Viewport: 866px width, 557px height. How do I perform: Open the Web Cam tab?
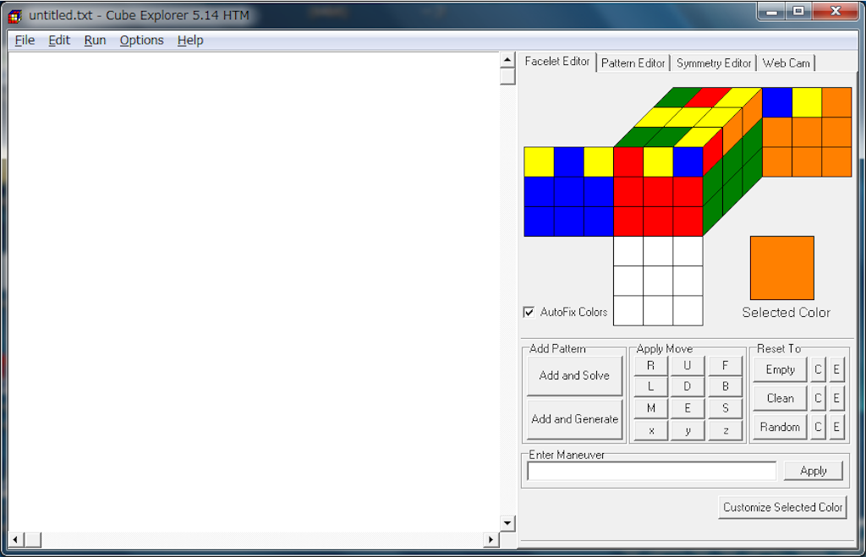point(786,63)
